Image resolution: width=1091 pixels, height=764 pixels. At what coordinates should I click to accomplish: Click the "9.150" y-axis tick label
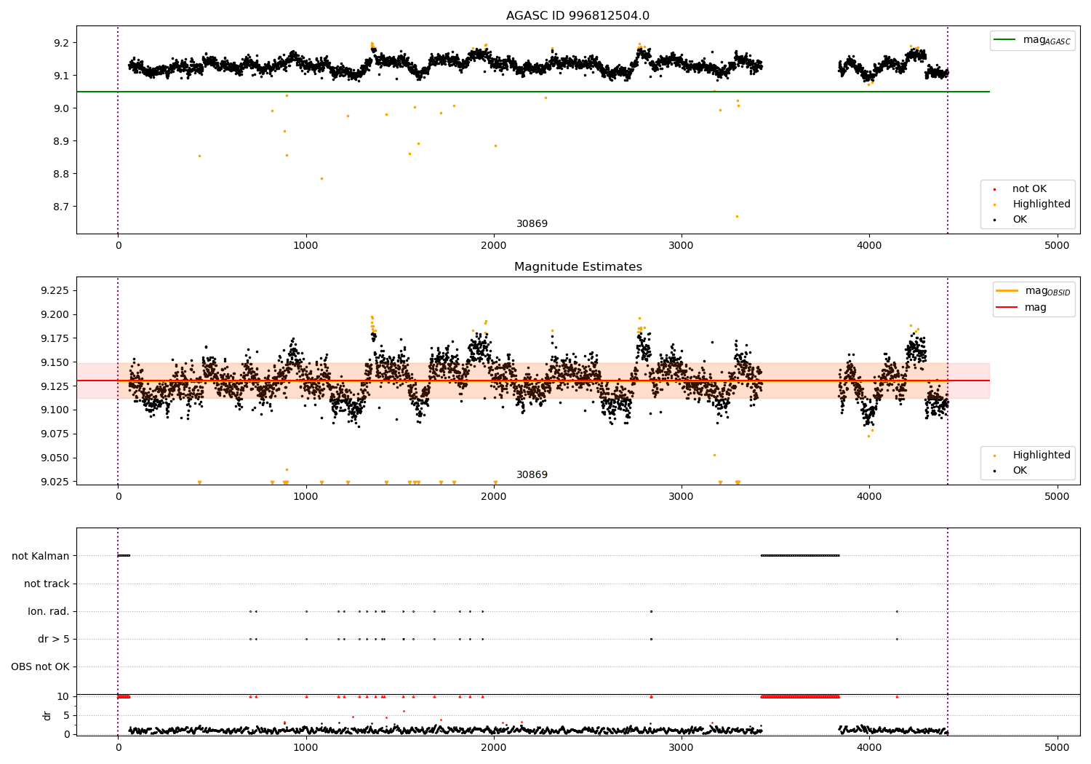pos(55,362)
